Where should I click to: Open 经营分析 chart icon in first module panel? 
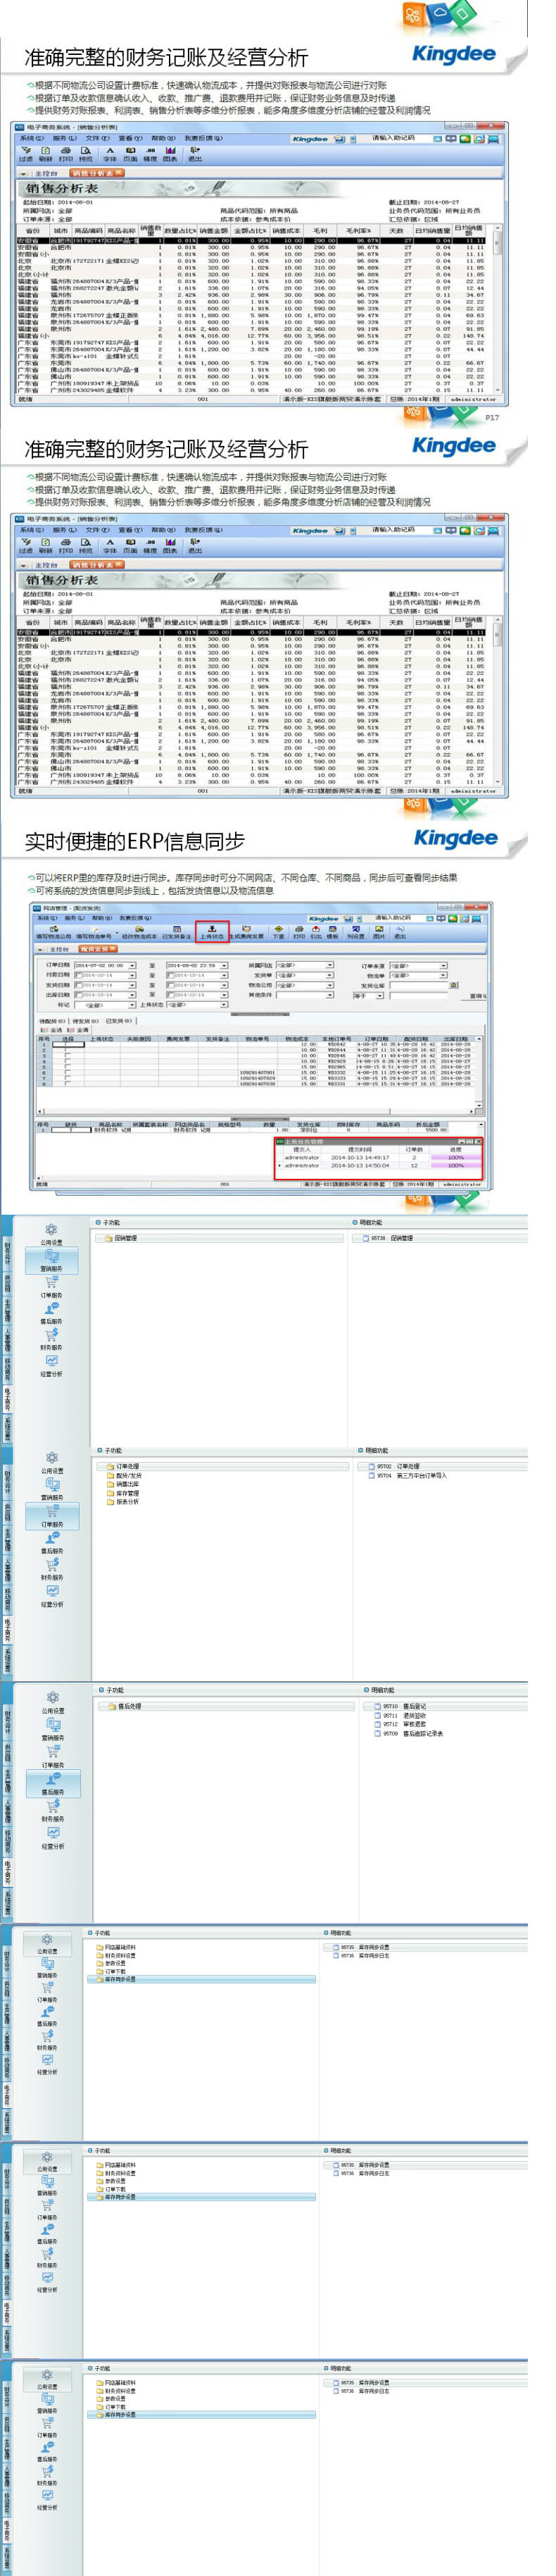click(51, 1363)
